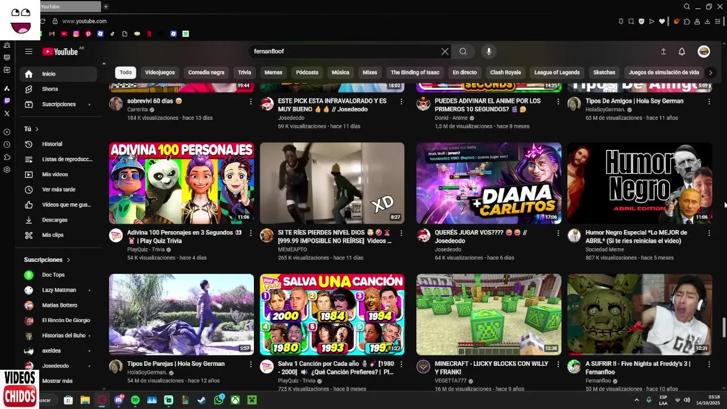Open browser snapshot capture tool
727x409 pixels.
coord(631,22)
